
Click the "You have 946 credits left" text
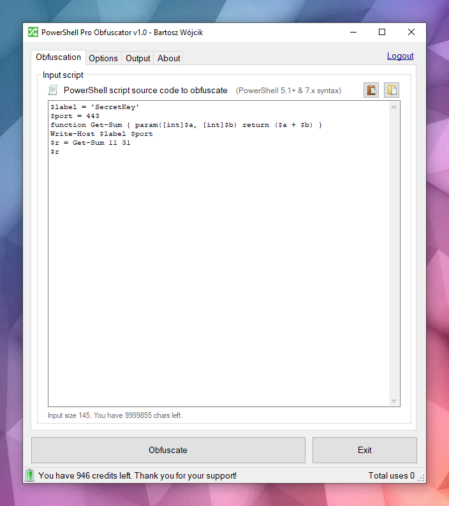[x=137, y=475]
